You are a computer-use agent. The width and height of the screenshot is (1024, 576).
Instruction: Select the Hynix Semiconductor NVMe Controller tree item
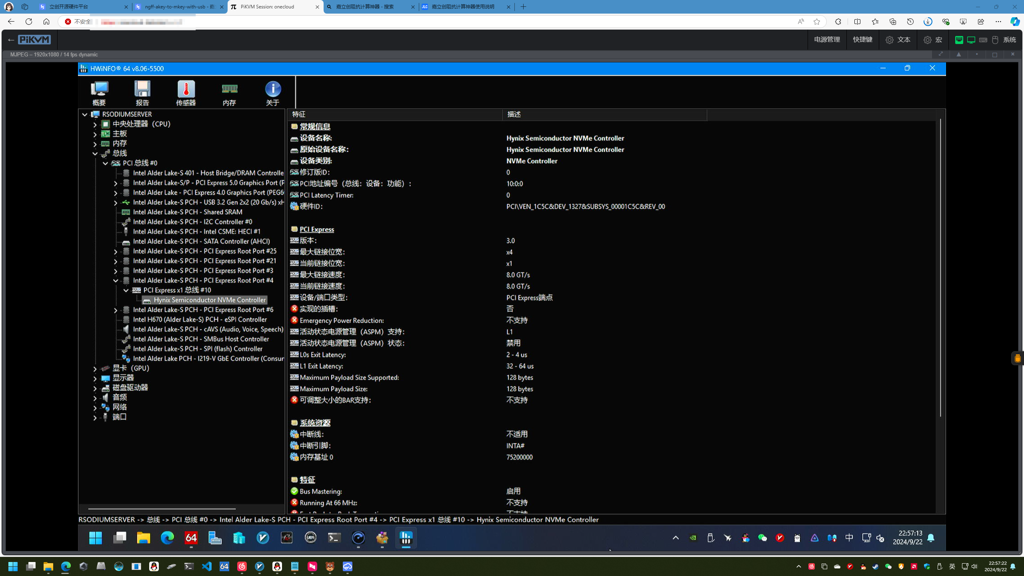(x=205, y=300)
